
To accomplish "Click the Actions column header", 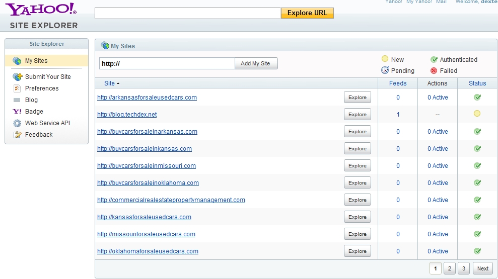I will [438, 83].
